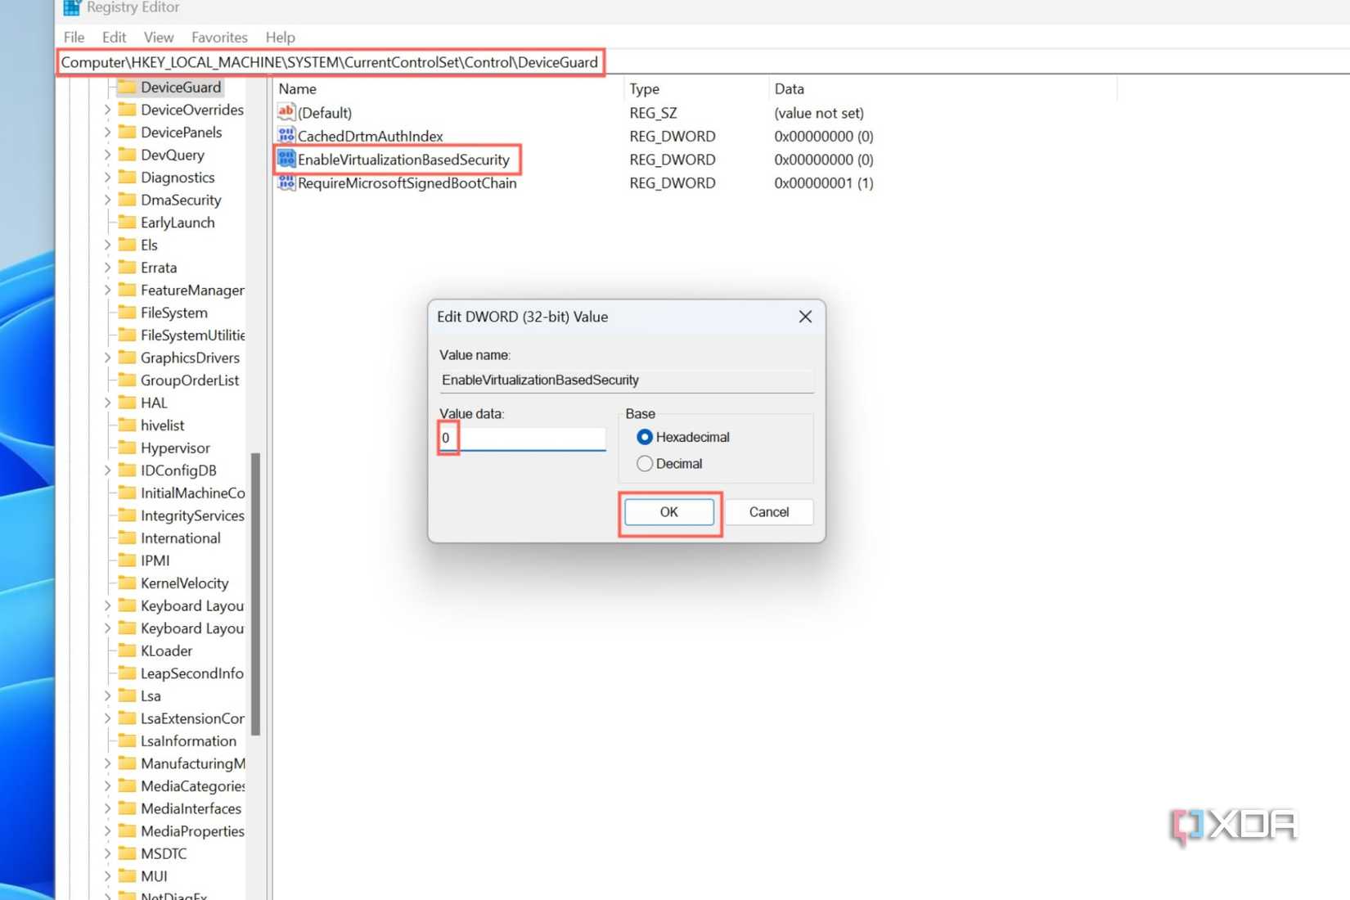Click the CachedDrtmAuthIndex REG_DWORD icon
1350x900 pixels.
tap(286, 136)
